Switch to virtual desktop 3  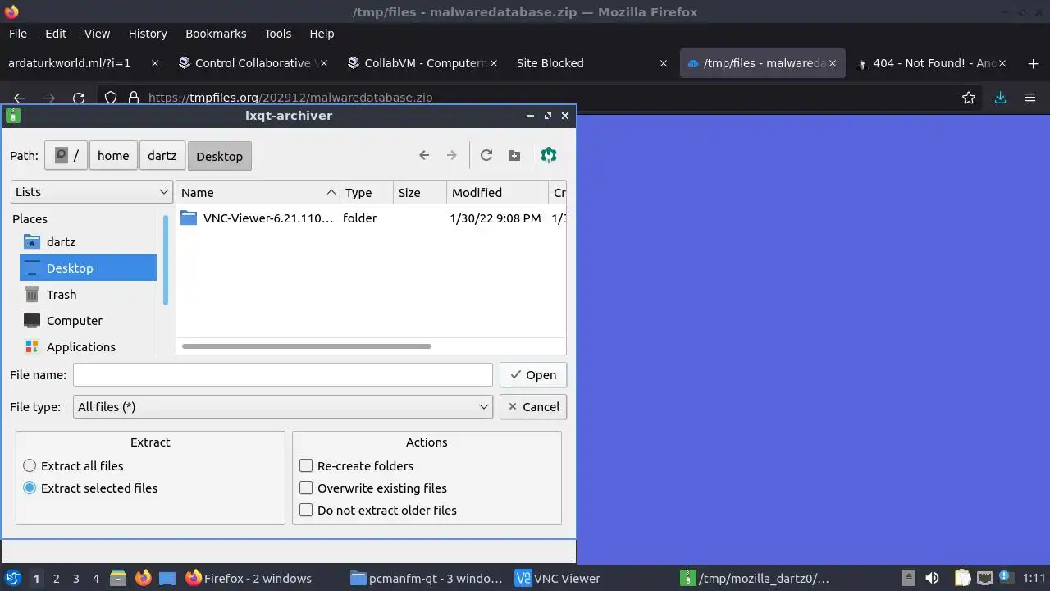(75, 578)
